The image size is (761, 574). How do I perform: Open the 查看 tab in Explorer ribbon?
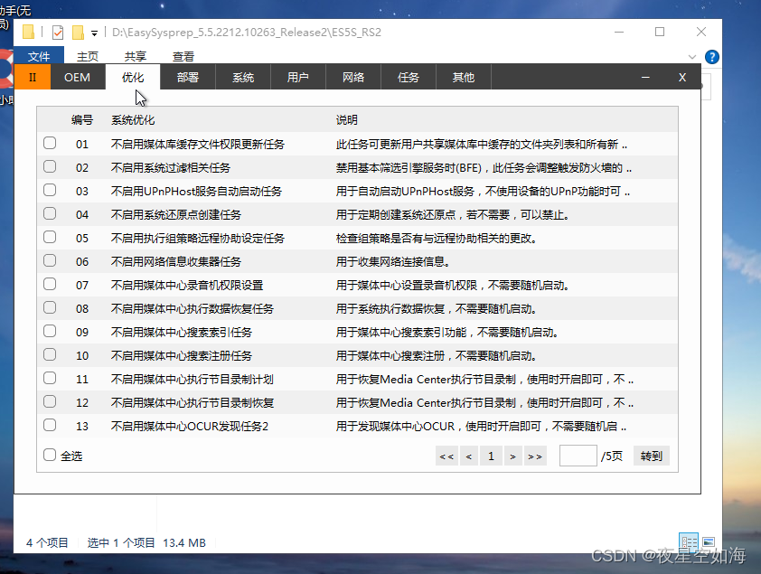[183, 55]
